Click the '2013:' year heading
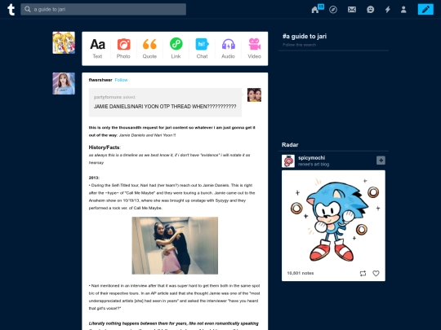Screen dimensions: 441x330 click(x=94, y=178)
